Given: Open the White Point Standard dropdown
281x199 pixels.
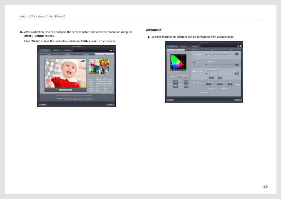Looking at the screenshot, I should (213, 70).
